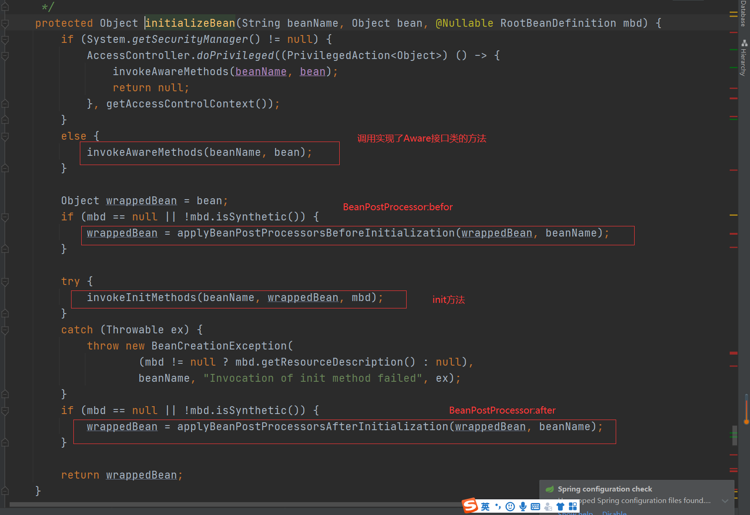Viewport: 750px width, 515px height.
Task: Click "Invocation of init method failed" string
Action: [x=313, y=379]
